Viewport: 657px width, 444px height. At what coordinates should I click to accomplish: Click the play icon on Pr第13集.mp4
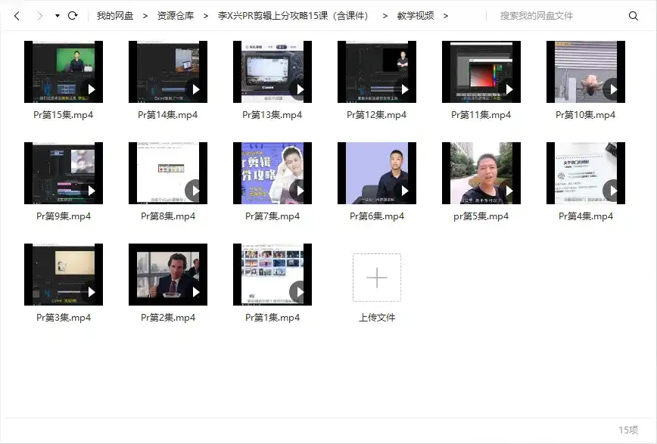tap(300, 88)
